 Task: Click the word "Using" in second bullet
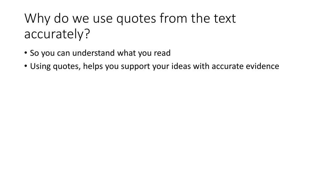tap(40, 66)
